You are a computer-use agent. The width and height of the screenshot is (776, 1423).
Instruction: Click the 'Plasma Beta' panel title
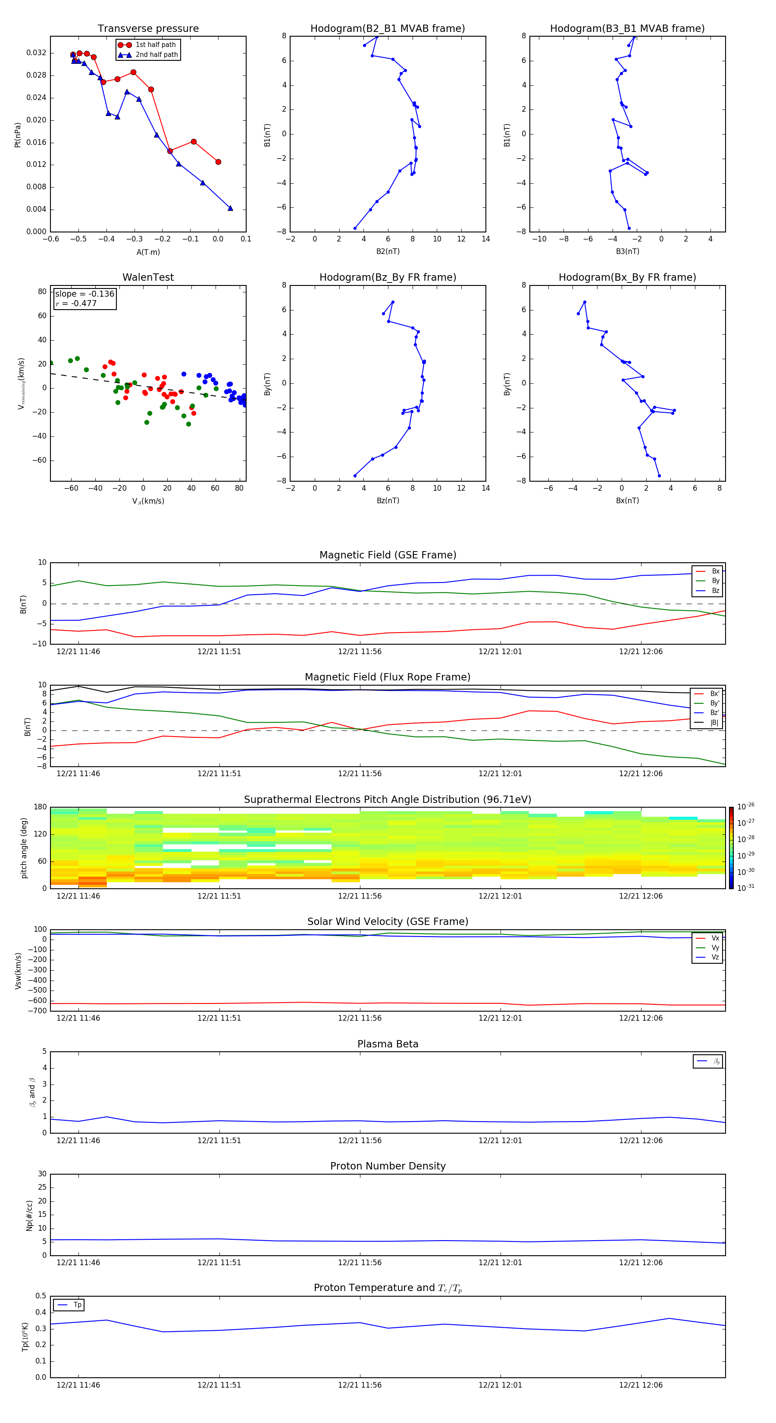point(388,1044)
